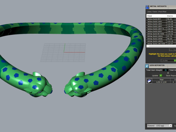Select the White Gold:9K PdW row
This screenshot has height=132, width=176.
pos(161,34)
